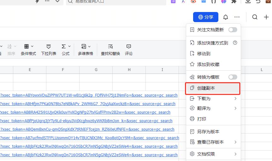This screenshot has height=161, width=272.
Task: Open notifications via the bell icon
Action: (x=226, y=17)
